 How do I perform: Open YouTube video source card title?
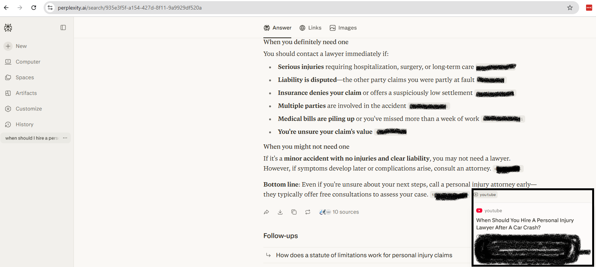click(525, 224)
